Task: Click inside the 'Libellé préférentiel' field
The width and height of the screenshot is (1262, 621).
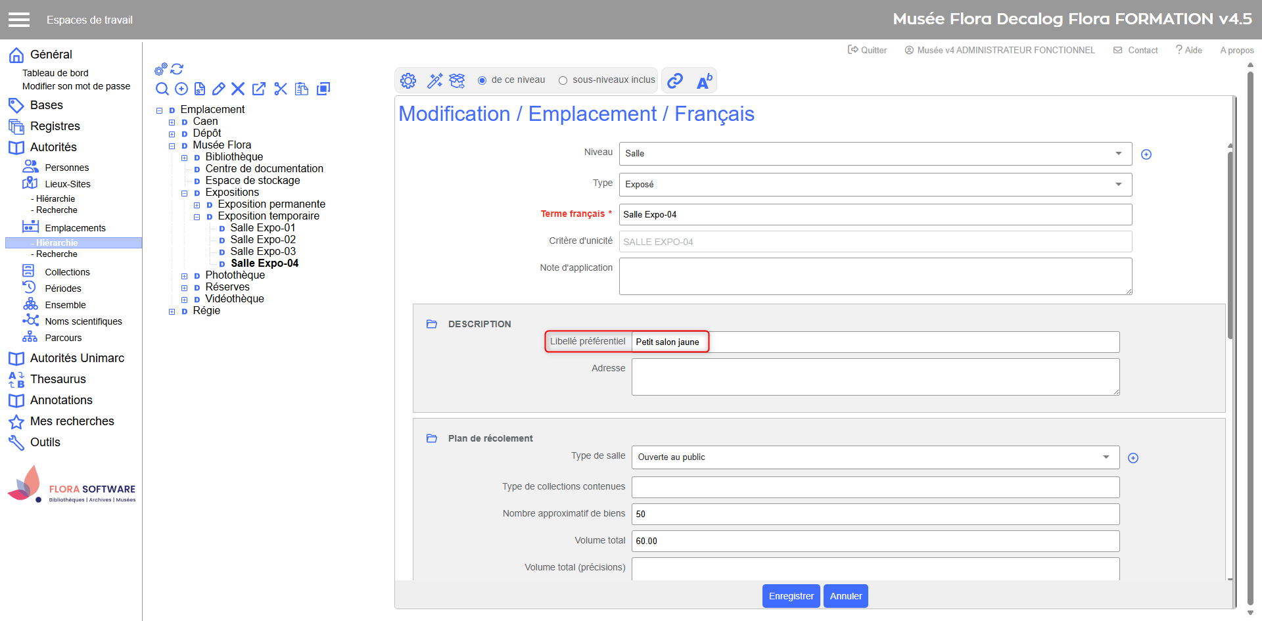Action: [874, 342]
